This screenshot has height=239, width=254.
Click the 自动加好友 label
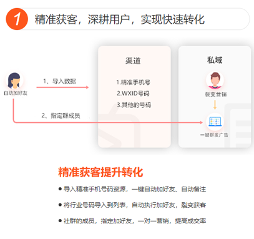[x=16, y=93]
